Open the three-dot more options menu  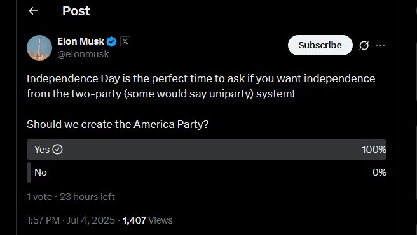pyautogui.click(x=380, y=45)
